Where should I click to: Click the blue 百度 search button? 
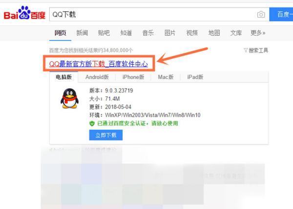[x=281, y=14]
